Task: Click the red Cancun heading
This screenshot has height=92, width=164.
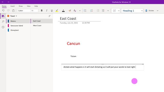Action: pos(74,44)
